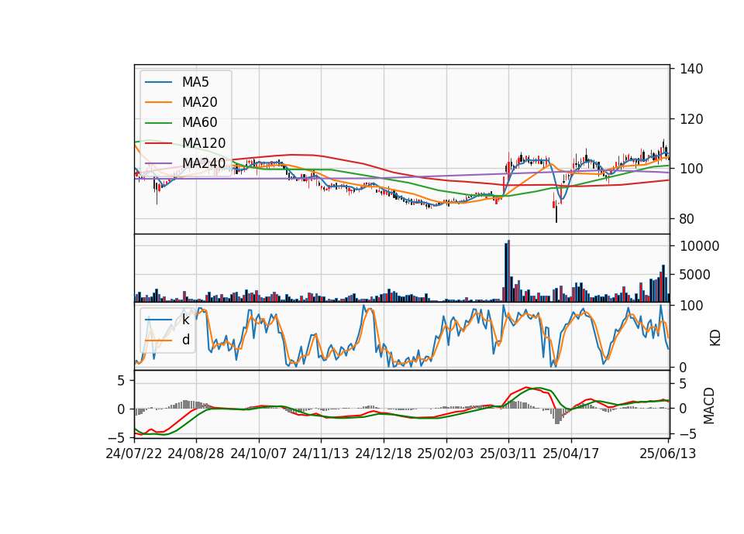Click the MA20 legend label
Screen dimensions: 744x534
199,102
